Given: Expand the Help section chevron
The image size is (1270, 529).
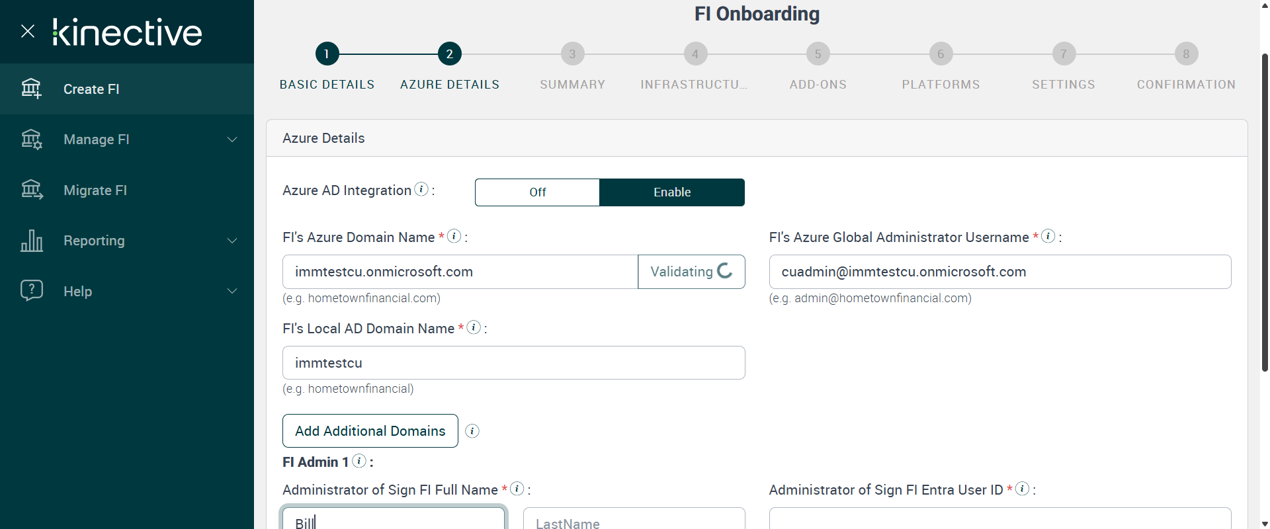Looking at the screenshot, I should tap(232, 291).
